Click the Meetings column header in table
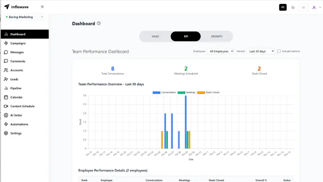The width and height of the screenshot is (323, 182). pos(185,180)
